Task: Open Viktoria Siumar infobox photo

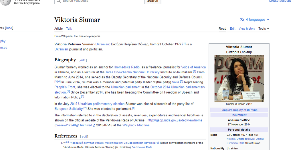Action: pyautogui.click(x=239, y=78)
